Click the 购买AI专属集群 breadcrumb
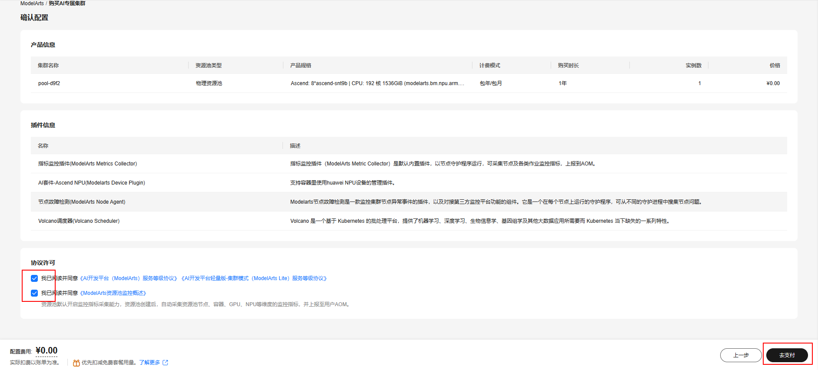The width and height of the screenshot is (818, 370). click(67, 3)
